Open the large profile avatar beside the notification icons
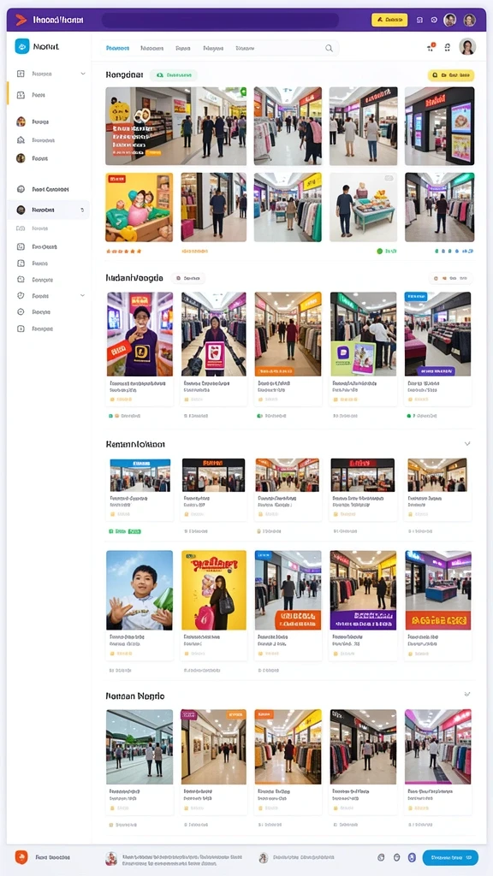Viewport: 493px width, 876px height. [467, 46]
